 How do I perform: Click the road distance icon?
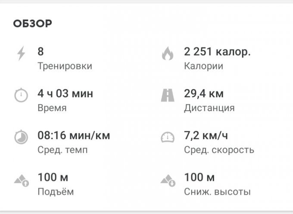tap(167, 96)
